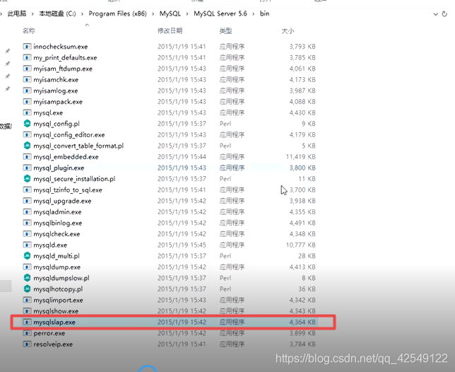Click the mysqlimport.exe file icon
This screenshot has height=372, width=455.
click(x=27, y=300)
